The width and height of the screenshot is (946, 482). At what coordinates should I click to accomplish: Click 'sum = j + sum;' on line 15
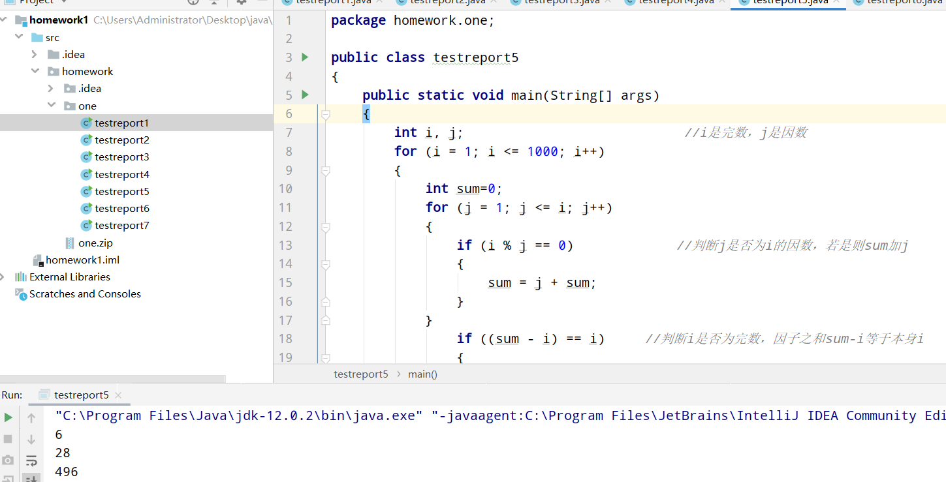click(543, 282)
